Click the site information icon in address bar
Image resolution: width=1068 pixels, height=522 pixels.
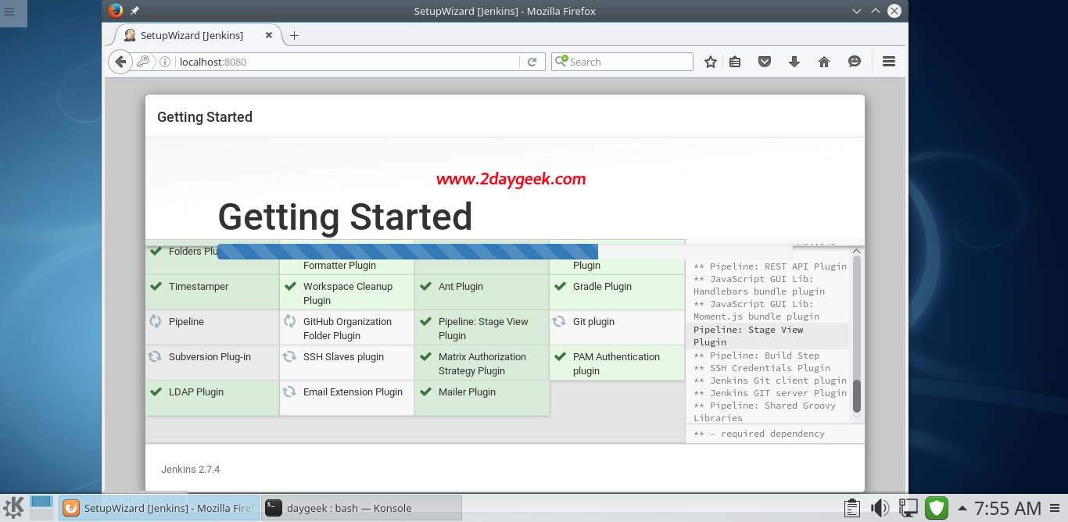165,62
